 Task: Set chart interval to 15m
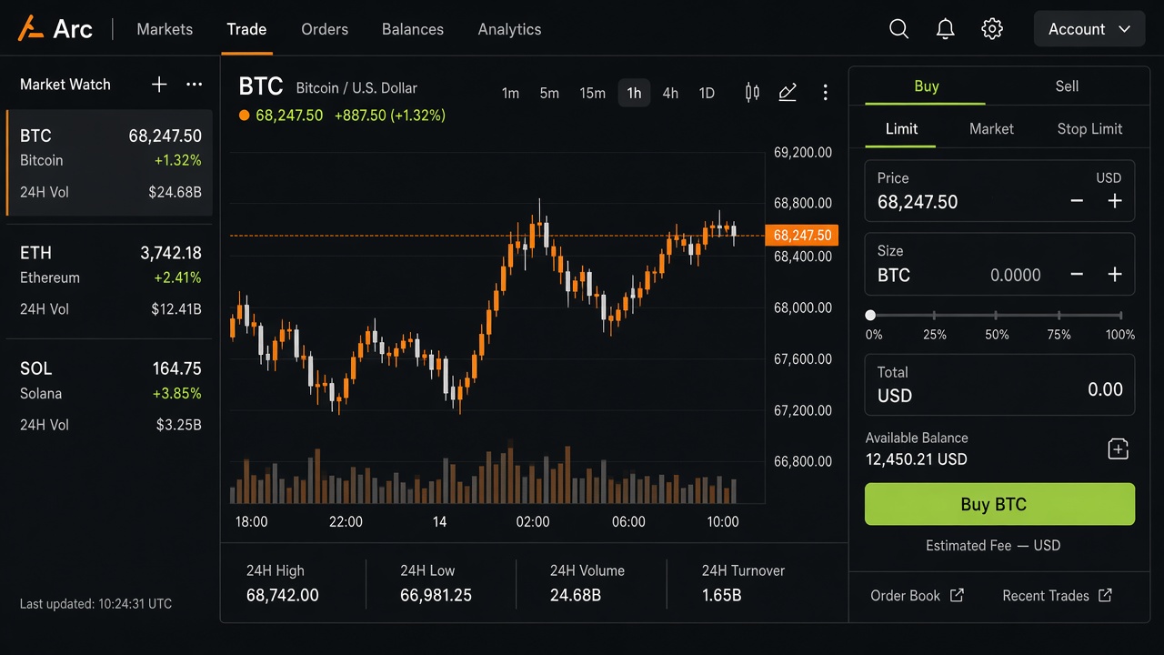(592, 93)
